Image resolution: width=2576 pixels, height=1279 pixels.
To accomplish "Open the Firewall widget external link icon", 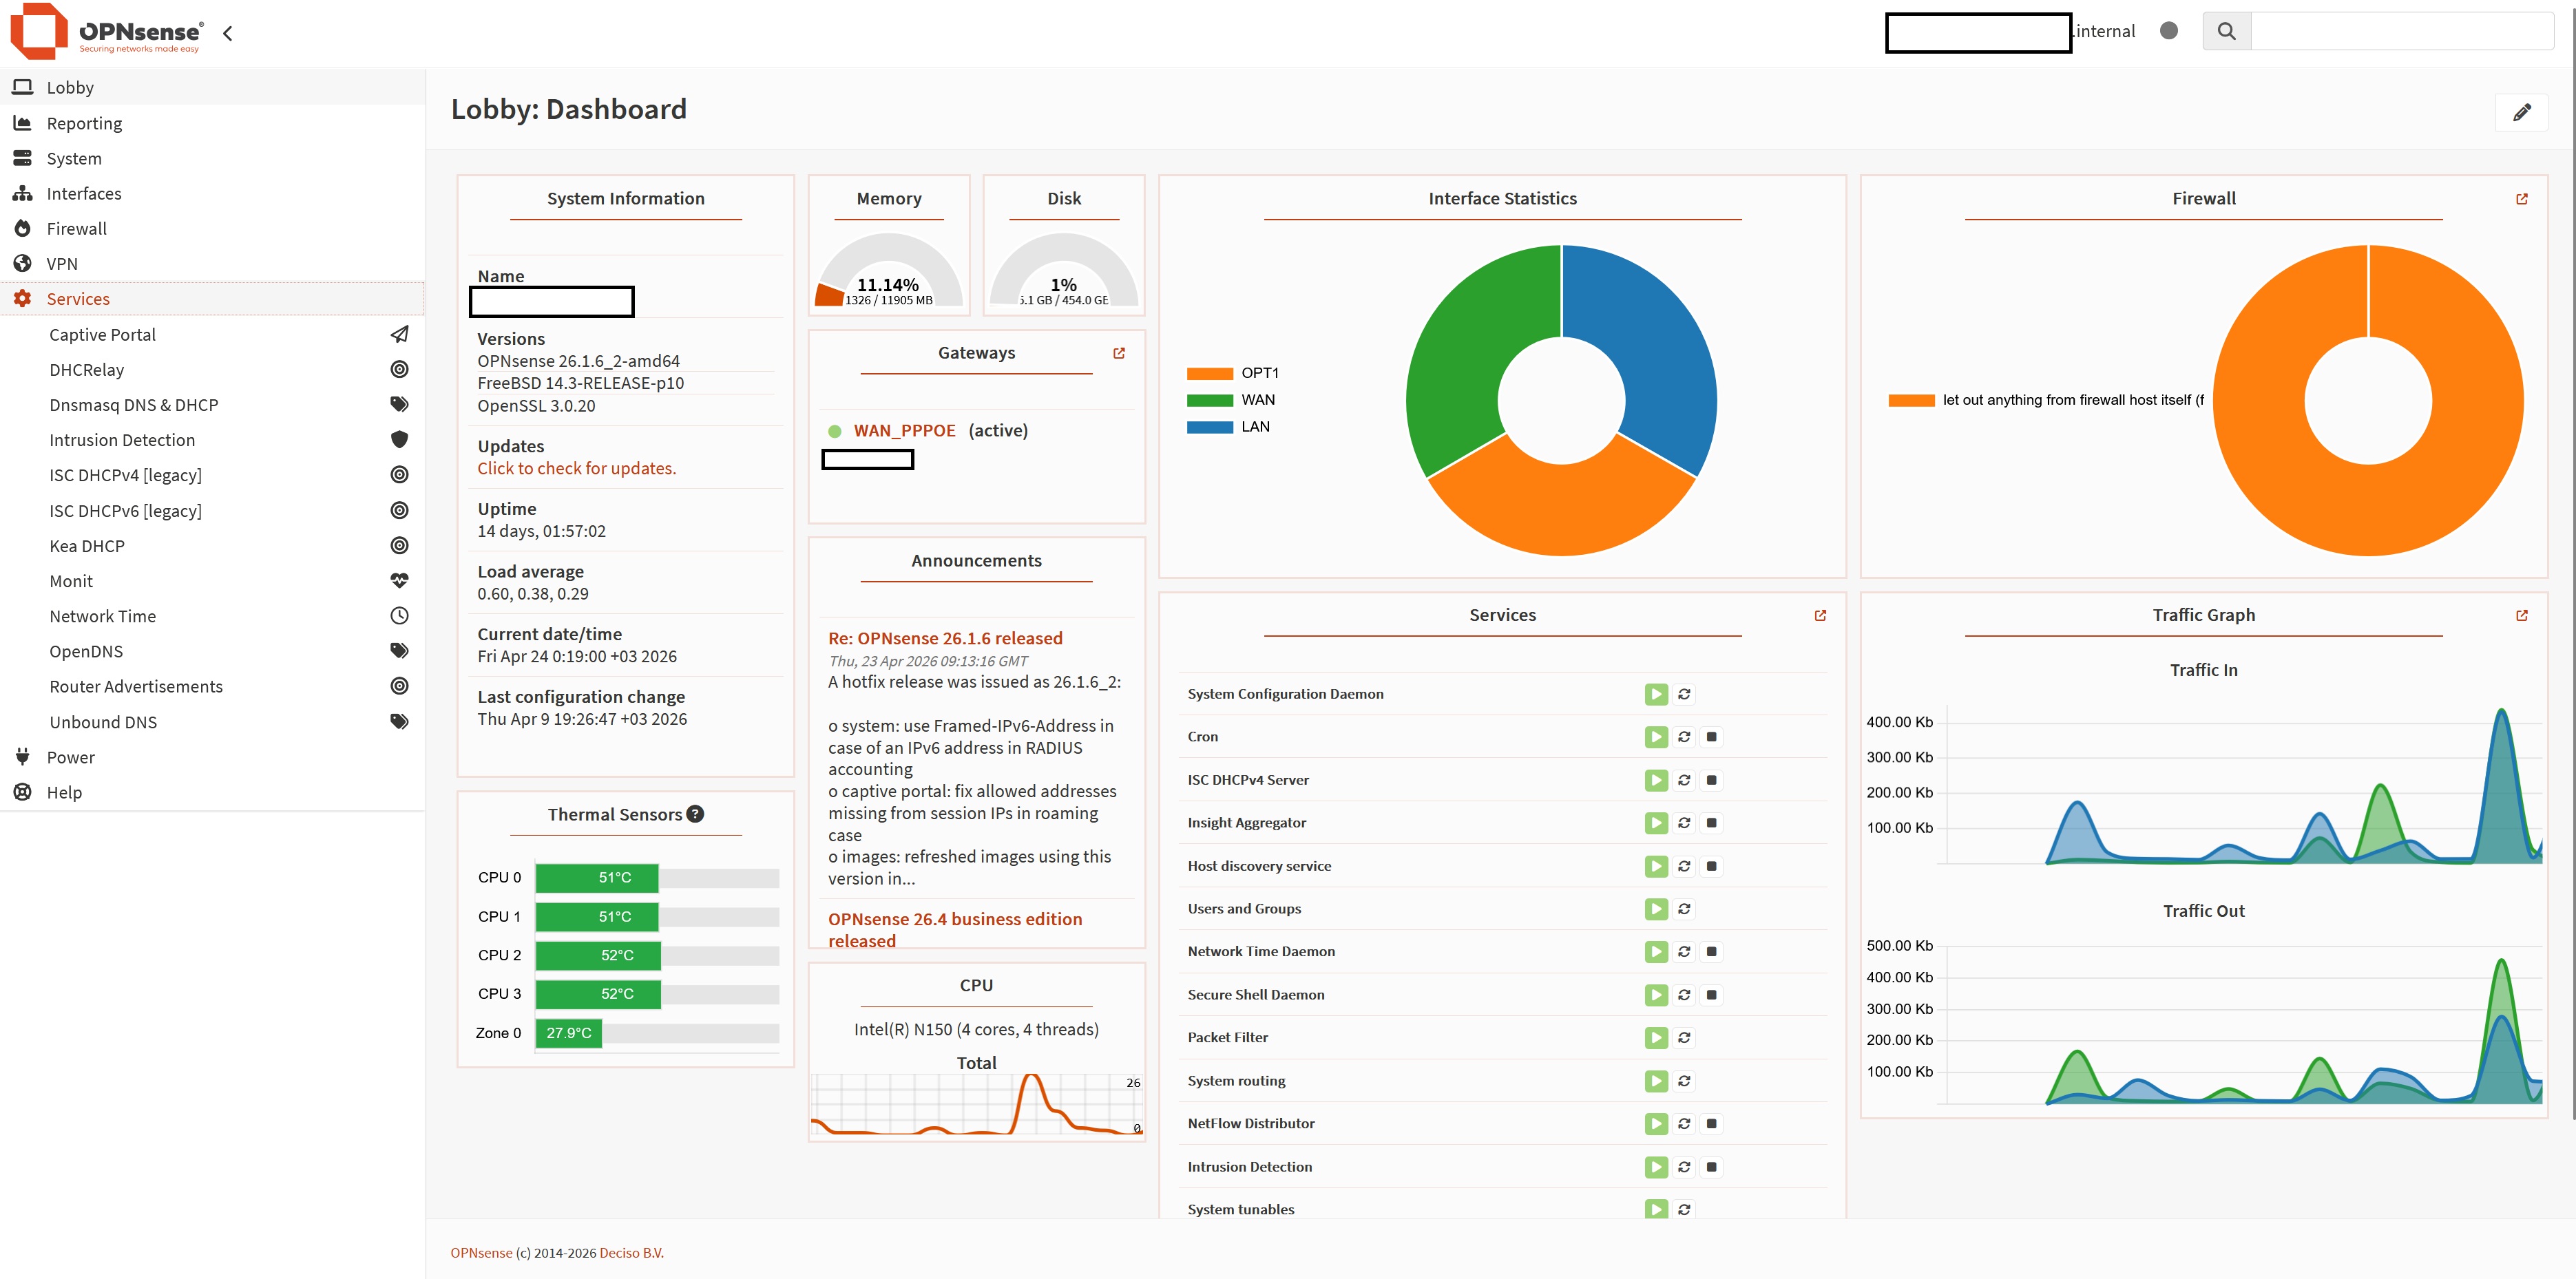I will (2521, 199).
